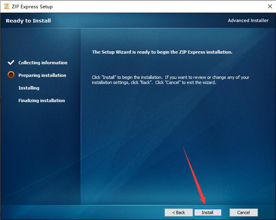Click the ZIP Express app icon in title bar
276x220 pixels.
[x=7, y=7]
